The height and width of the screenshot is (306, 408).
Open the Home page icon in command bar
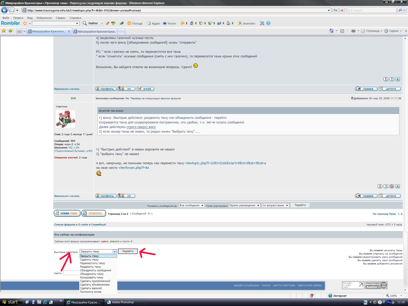pyautogui.click(x=331, y=31)
